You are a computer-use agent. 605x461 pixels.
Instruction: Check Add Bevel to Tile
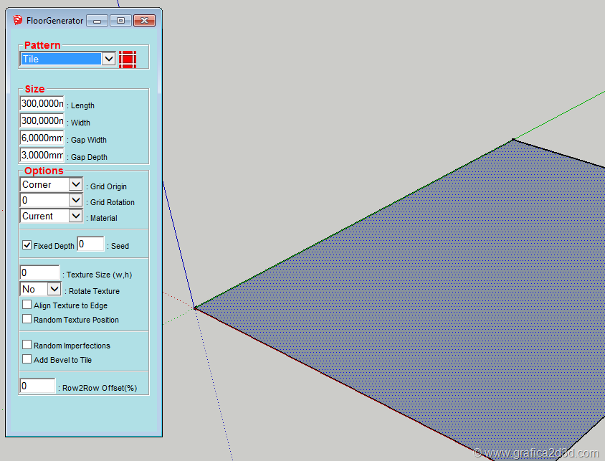click(27, 359)
